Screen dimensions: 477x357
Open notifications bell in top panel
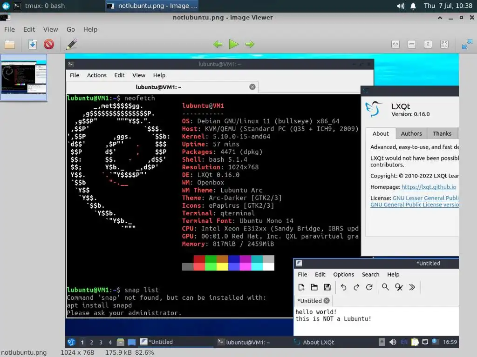tap(413, 6)
